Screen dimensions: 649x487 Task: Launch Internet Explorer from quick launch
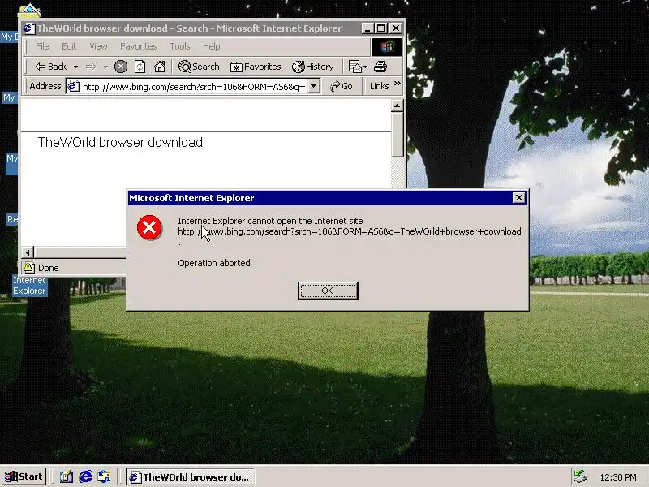85,476
